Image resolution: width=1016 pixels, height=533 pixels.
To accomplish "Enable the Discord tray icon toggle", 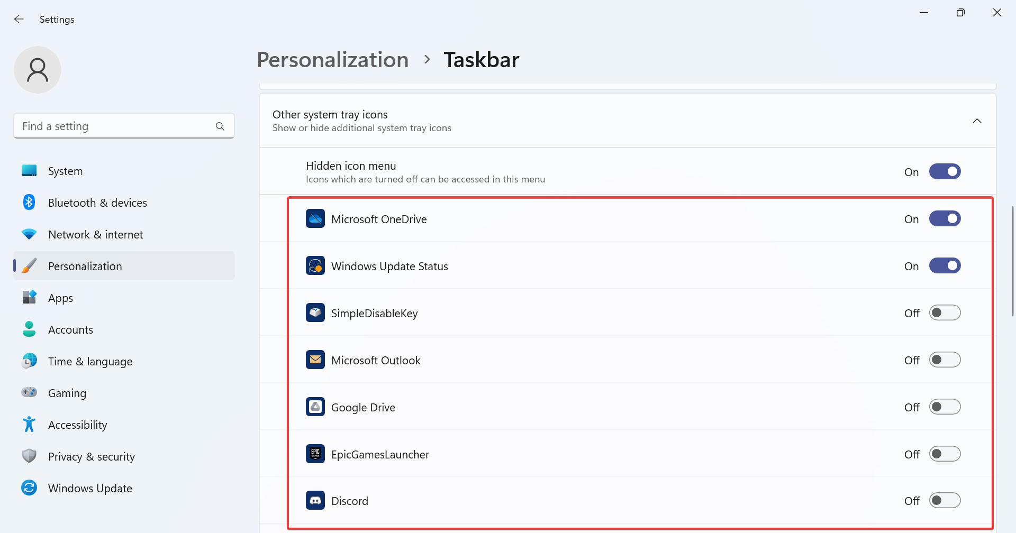I will 945,500.
